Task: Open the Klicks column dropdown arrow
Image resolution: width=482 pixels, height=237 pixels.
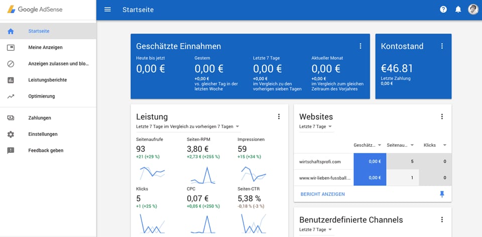Action: (444, 145)
